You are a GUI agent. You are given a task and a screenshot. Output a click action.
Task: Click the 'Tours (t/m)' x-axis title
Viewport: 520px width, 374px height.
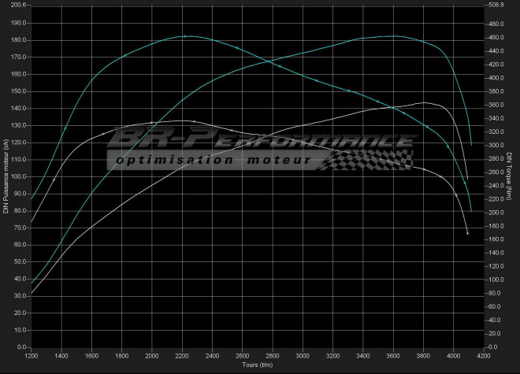(x=258, y=365)
